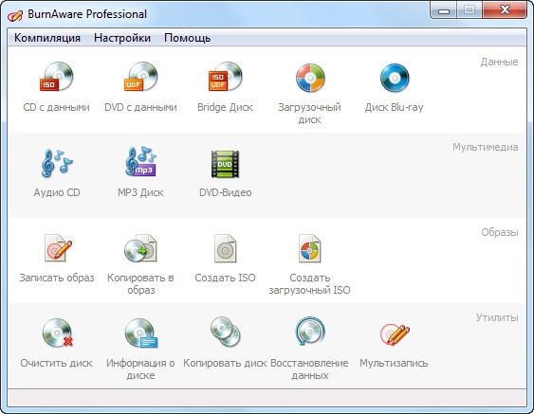Select the Создать ISO file icon
Screen dimensions: 534x414
225,248
